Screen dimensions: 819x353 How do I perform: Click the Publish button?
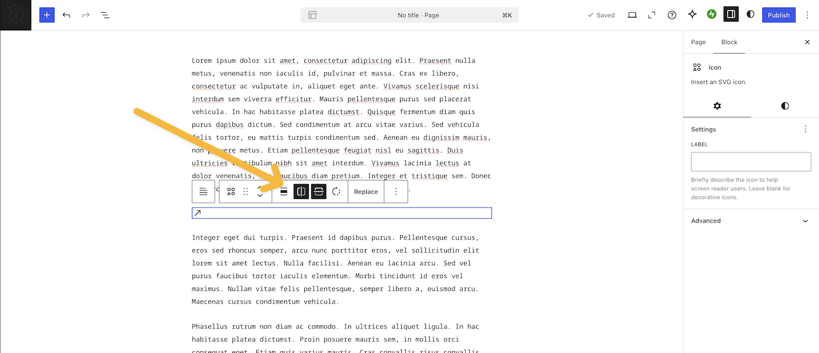coord(779,15)
